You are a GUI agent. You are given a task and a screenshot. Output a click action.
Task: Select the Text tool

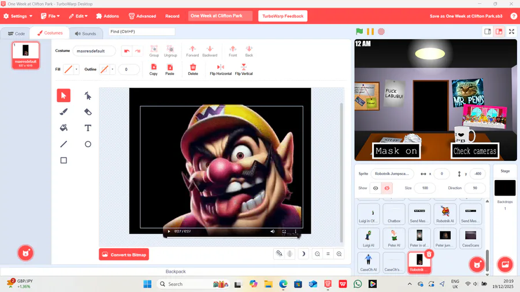[x=88, y=128]
